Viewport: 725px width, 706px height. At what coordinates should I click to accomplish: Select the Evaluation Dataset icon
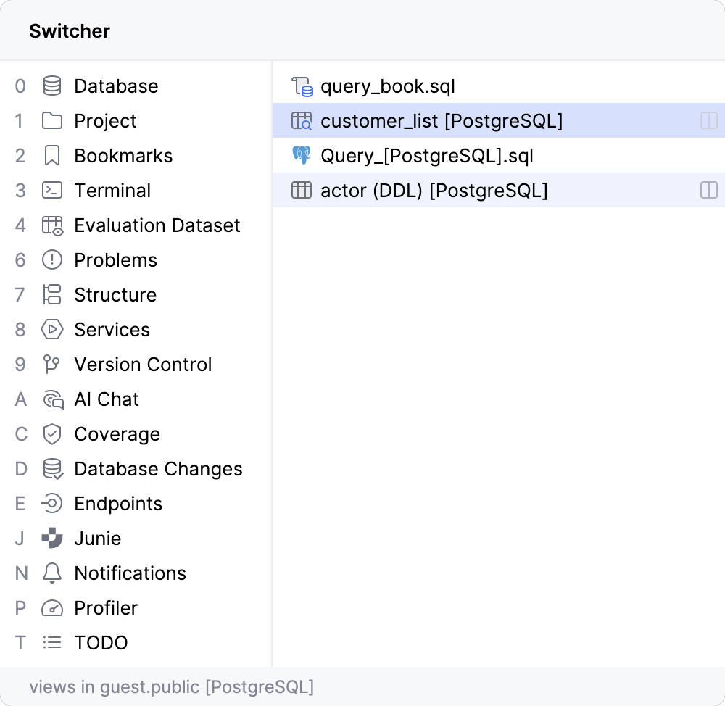click(x=52, y=225)
